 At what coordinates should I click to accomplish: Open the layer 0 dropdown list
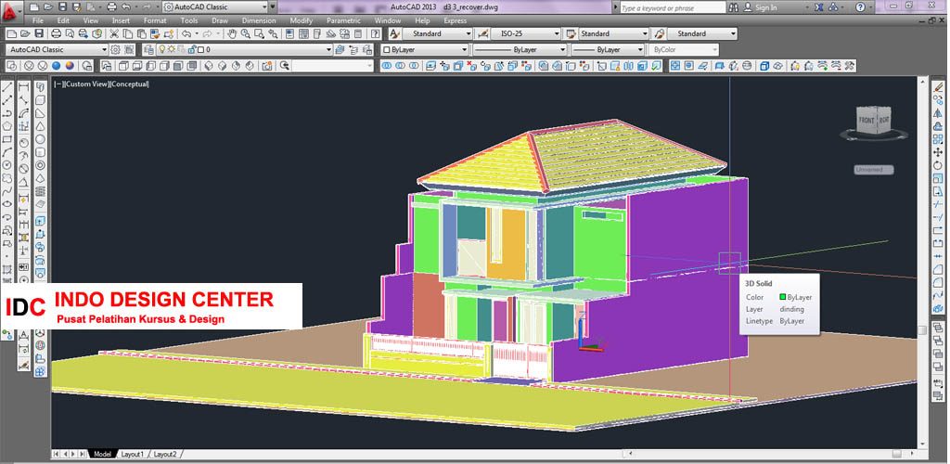pyautogui.click(x=329, y=50)
